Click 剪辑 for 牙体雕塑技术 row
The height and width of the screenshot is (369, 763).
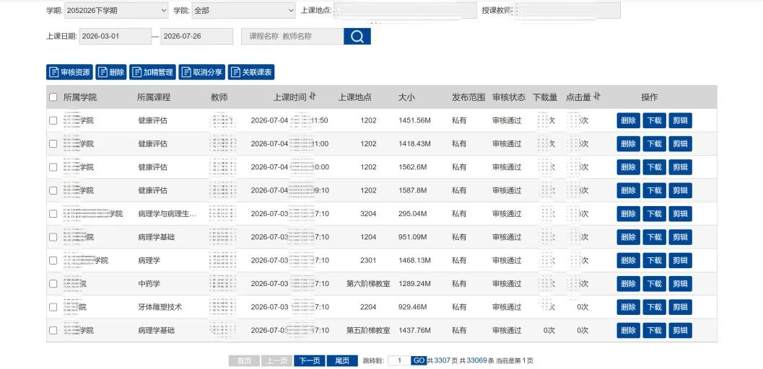click(680, 307)
